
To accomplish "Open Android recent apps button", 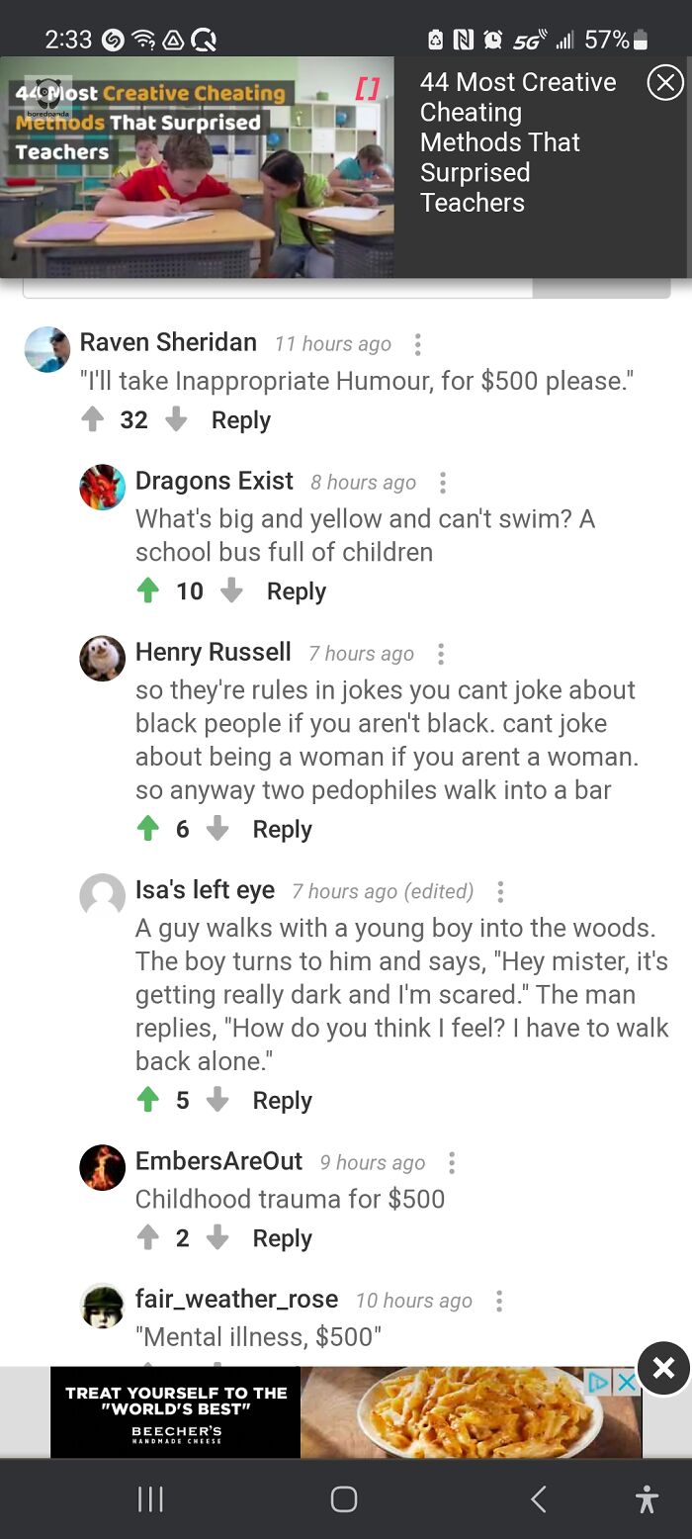I will [149, 1499].
